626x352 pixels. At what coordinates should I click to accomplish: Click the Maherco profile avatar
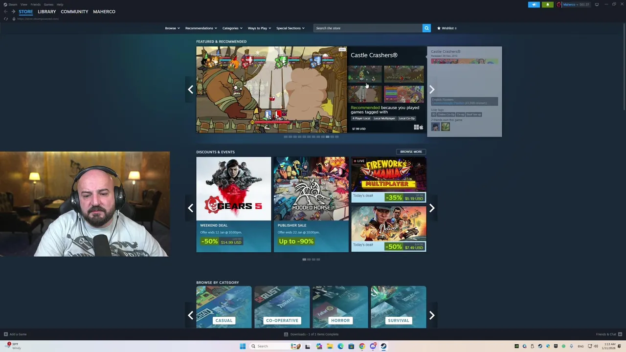559,4
